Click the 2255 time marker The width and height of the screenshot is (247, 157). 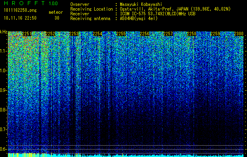[x=121, y=34]
